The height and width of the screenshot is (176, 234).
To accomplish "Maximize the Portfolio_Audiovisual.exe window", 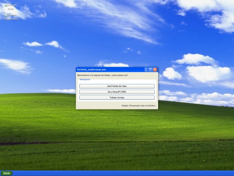I will click(x=151, y=70).
